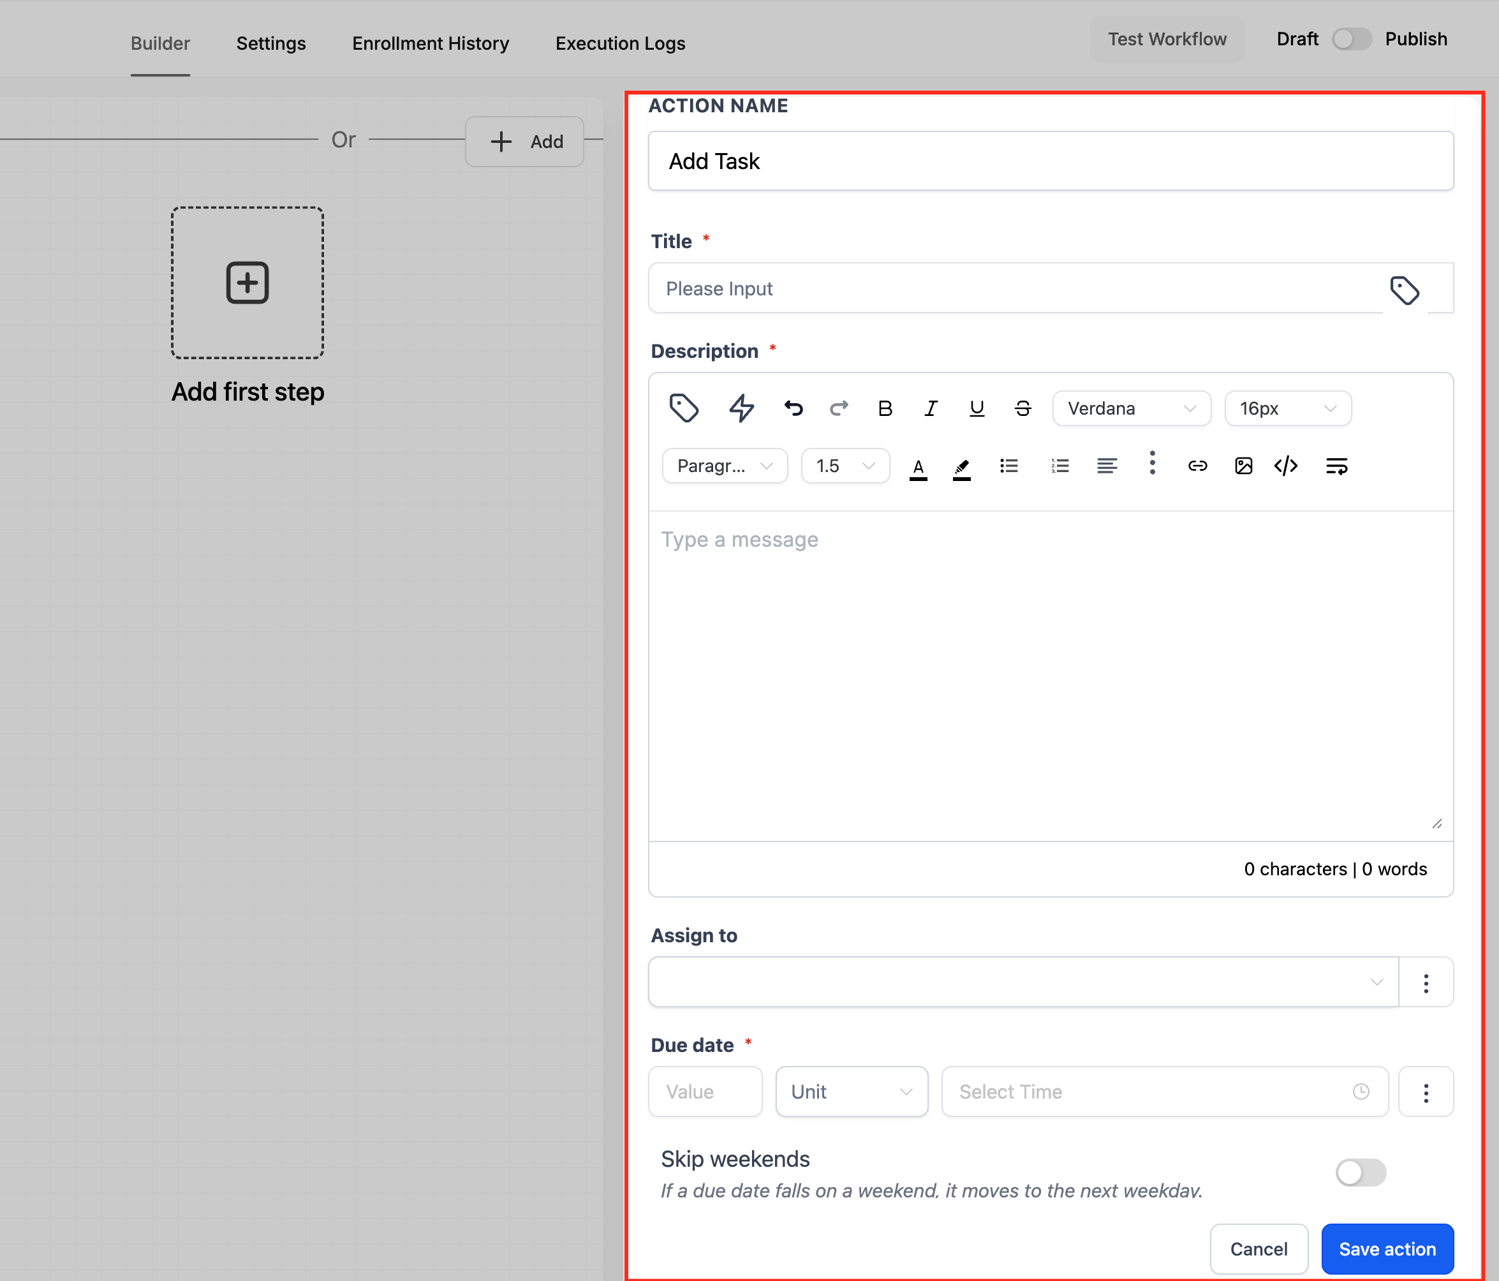Apply italic formatting in description editor
1499x1281 pixels.
pyautogui.click(x=931, y=409)
